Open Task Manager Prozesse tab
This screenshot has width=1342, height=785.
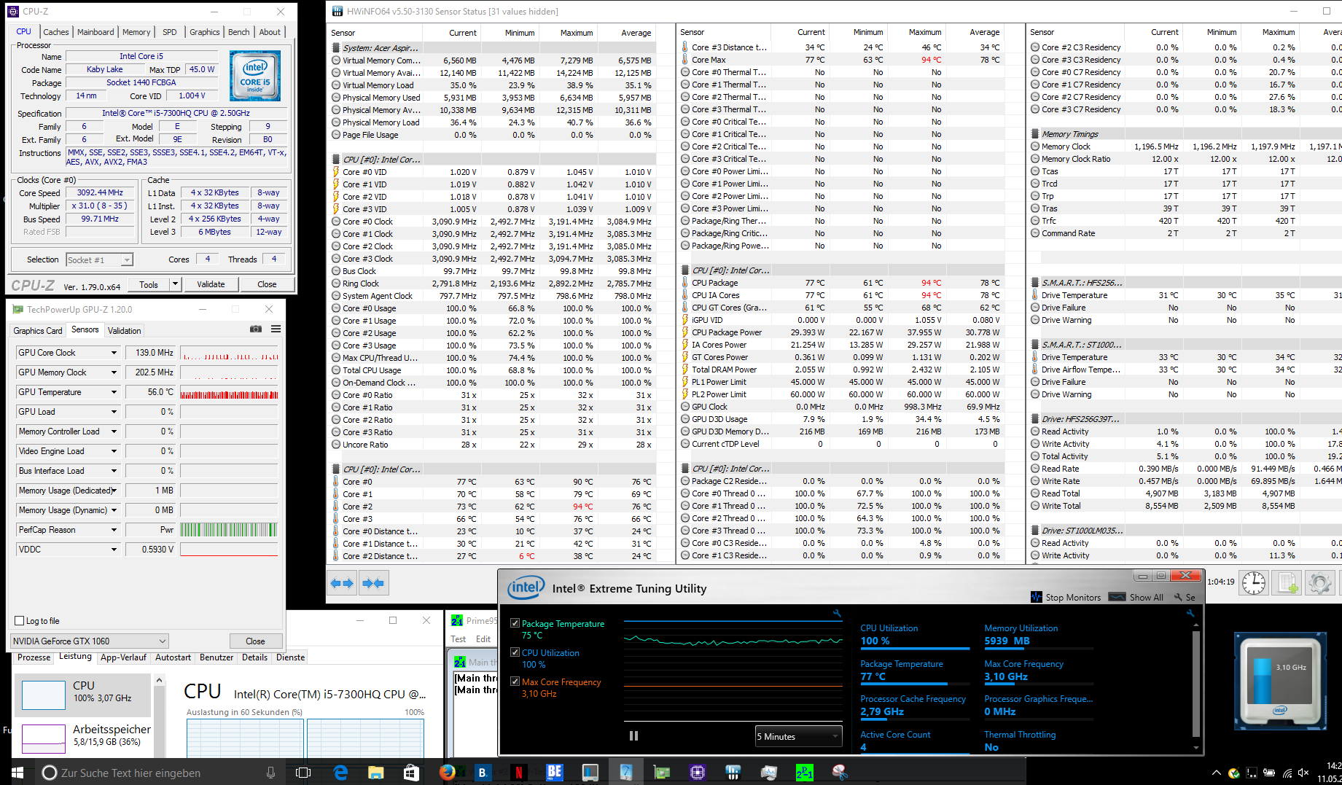click(x=34, y=657)
